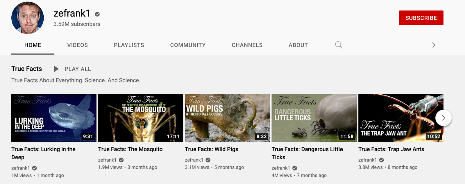Select the Community tab
The image size is (465, 184).
point(188,45)
